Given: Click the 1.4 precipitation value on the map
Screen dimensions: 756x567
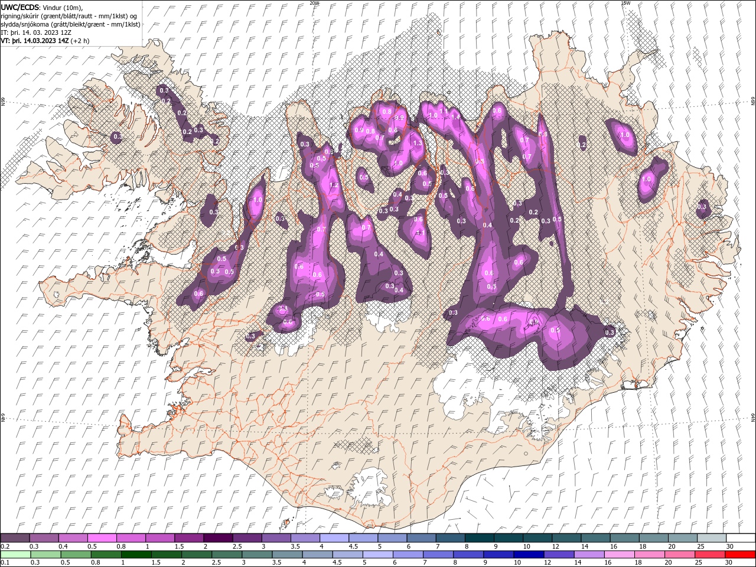Looking at the screenshot, I should coord(455,117).
